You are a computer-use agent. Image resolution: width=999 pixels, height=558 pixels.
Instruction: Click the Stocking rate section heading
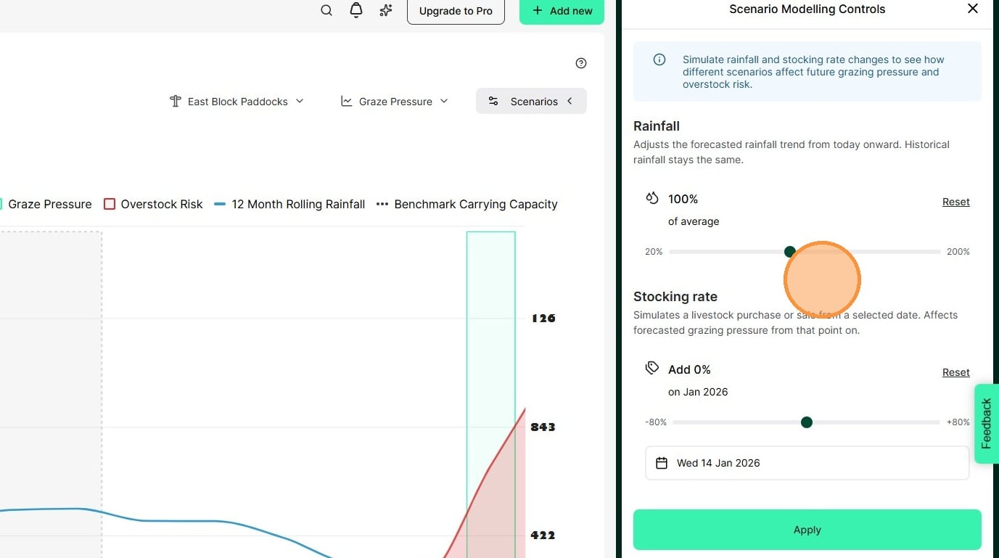[x=675, y=296]
